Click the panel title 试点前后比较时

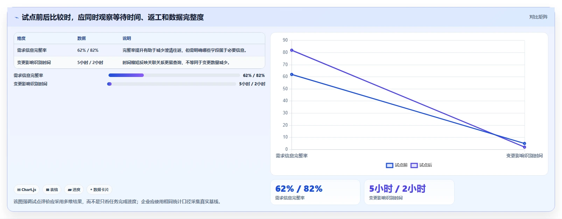pos(113,17)
